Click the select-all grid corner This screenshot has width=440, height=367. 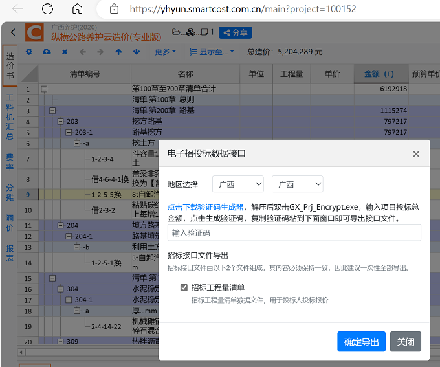click(x=28, y=74)
